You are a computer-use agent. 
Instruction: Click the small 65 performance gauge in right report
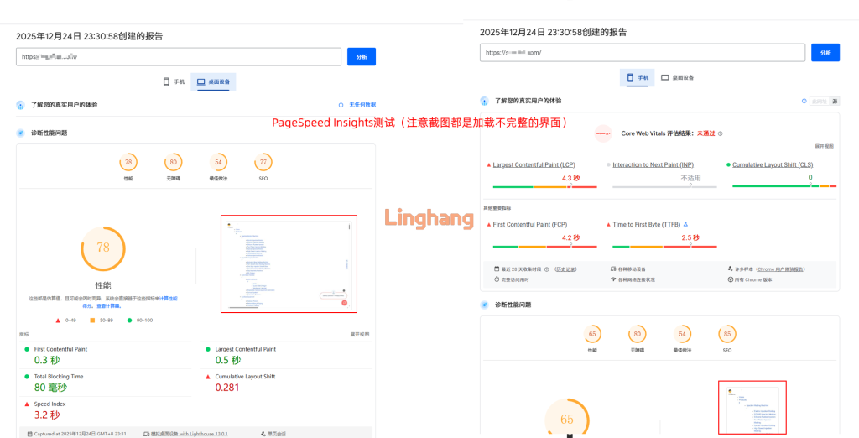(x=592, y=335)
